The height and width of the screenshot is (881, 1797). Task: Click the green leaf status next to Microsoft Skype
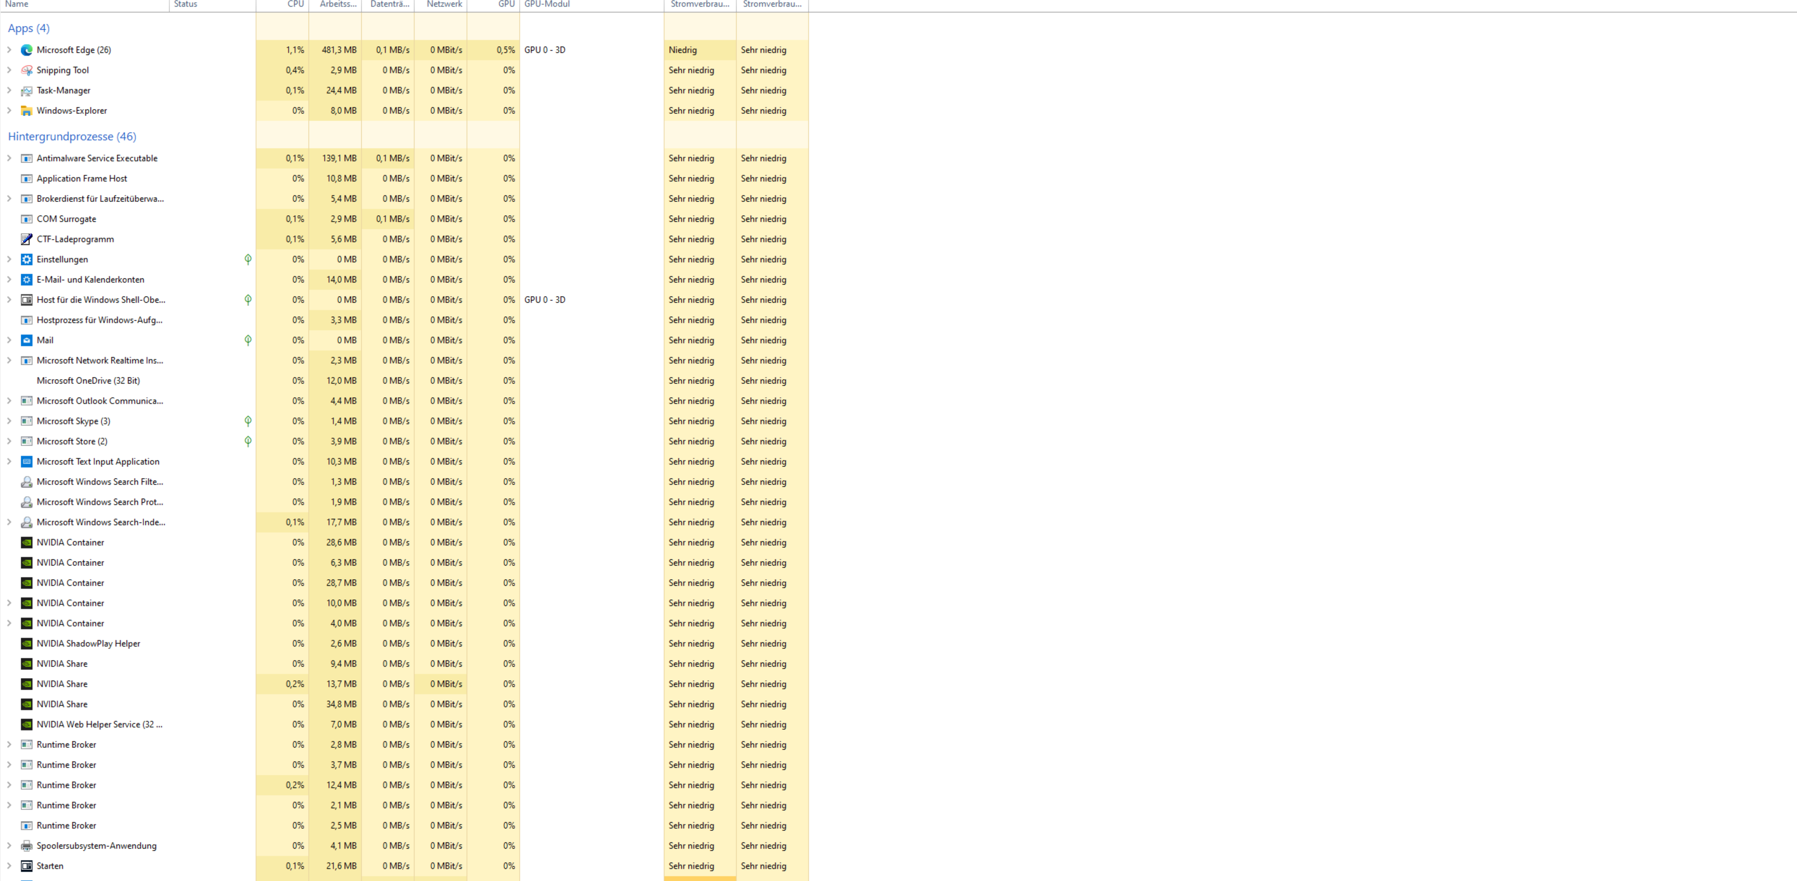coord(247,421)
